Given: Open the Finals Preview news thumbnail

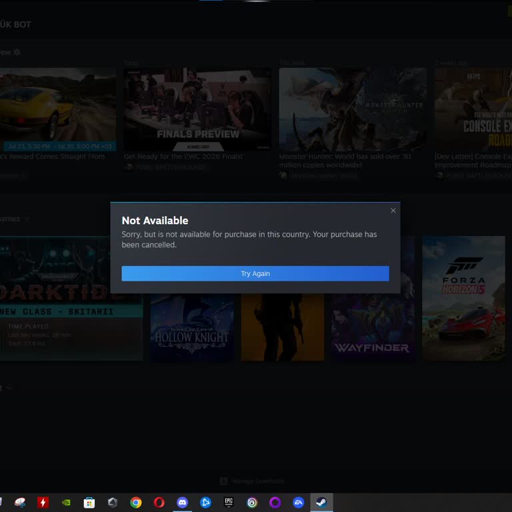Looking at the screenshot, I should click(x=197, y=109).
